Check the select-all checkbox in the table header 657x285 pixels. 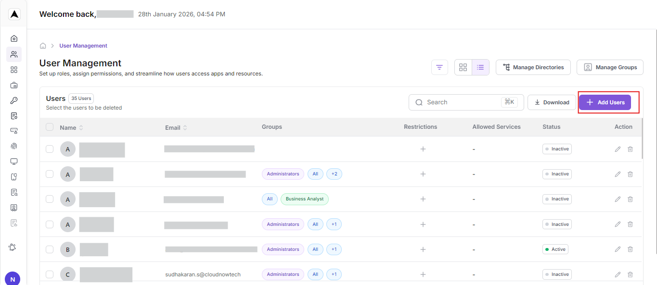[x=50, y=127]
